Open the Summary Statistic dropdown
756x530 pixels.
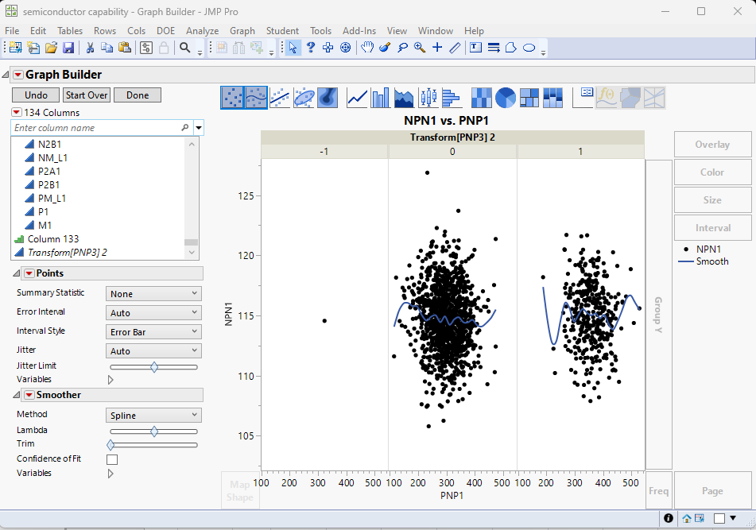153,294
